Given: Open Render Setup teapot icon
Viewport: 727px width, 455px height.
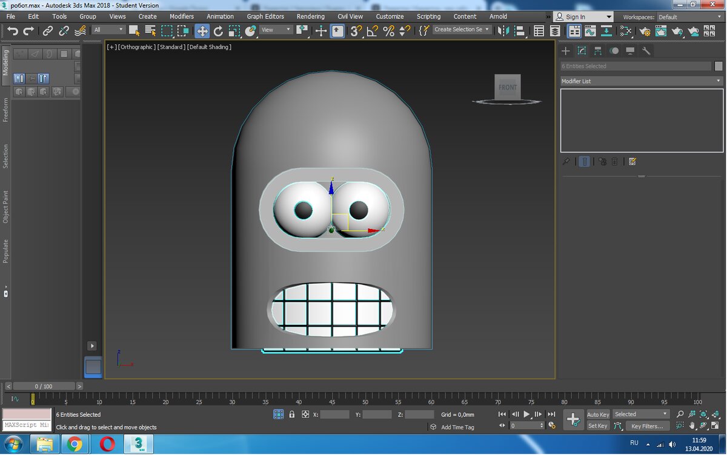Looking at the screenshot, I should pyautogui.click(x=645, y=31).
